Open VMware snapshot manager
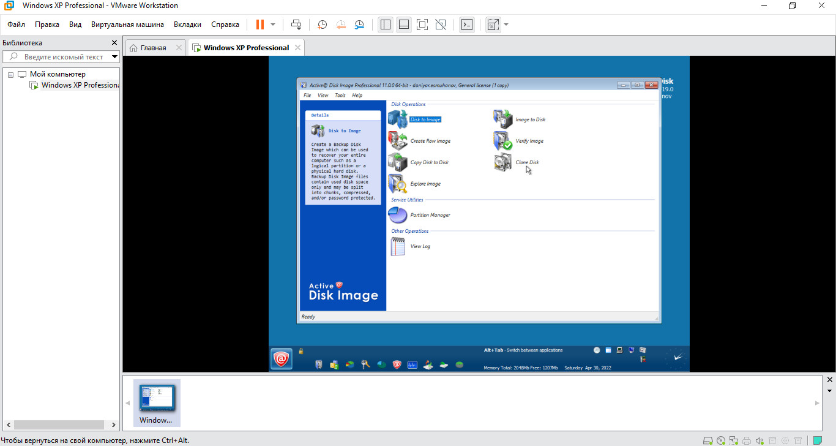This screenshot has height=446, width=836. [x=360, y=25]
